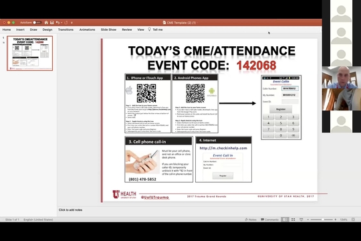
Task: Click the Undo arrow icon
Action: (x=57, y=22)
